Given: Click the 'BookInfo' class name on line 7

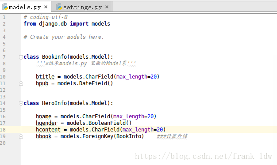Looking at the screenshot, I should pyautogui.click(x=54, y=57).
